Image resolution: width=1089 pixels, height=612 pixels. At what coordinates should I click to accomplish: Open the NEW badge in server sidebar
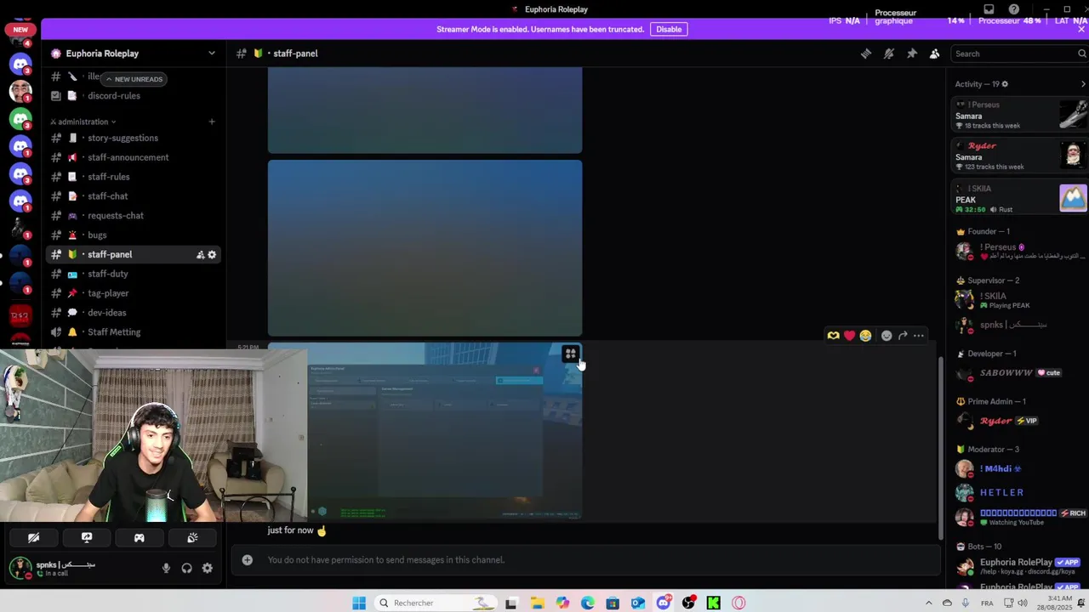coord(20,30)
